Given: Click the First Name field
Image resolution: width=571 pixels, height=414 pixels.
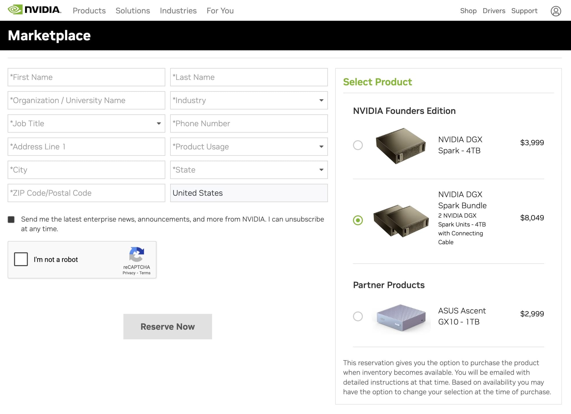Looking at the screenshot, I should point(86,77).
